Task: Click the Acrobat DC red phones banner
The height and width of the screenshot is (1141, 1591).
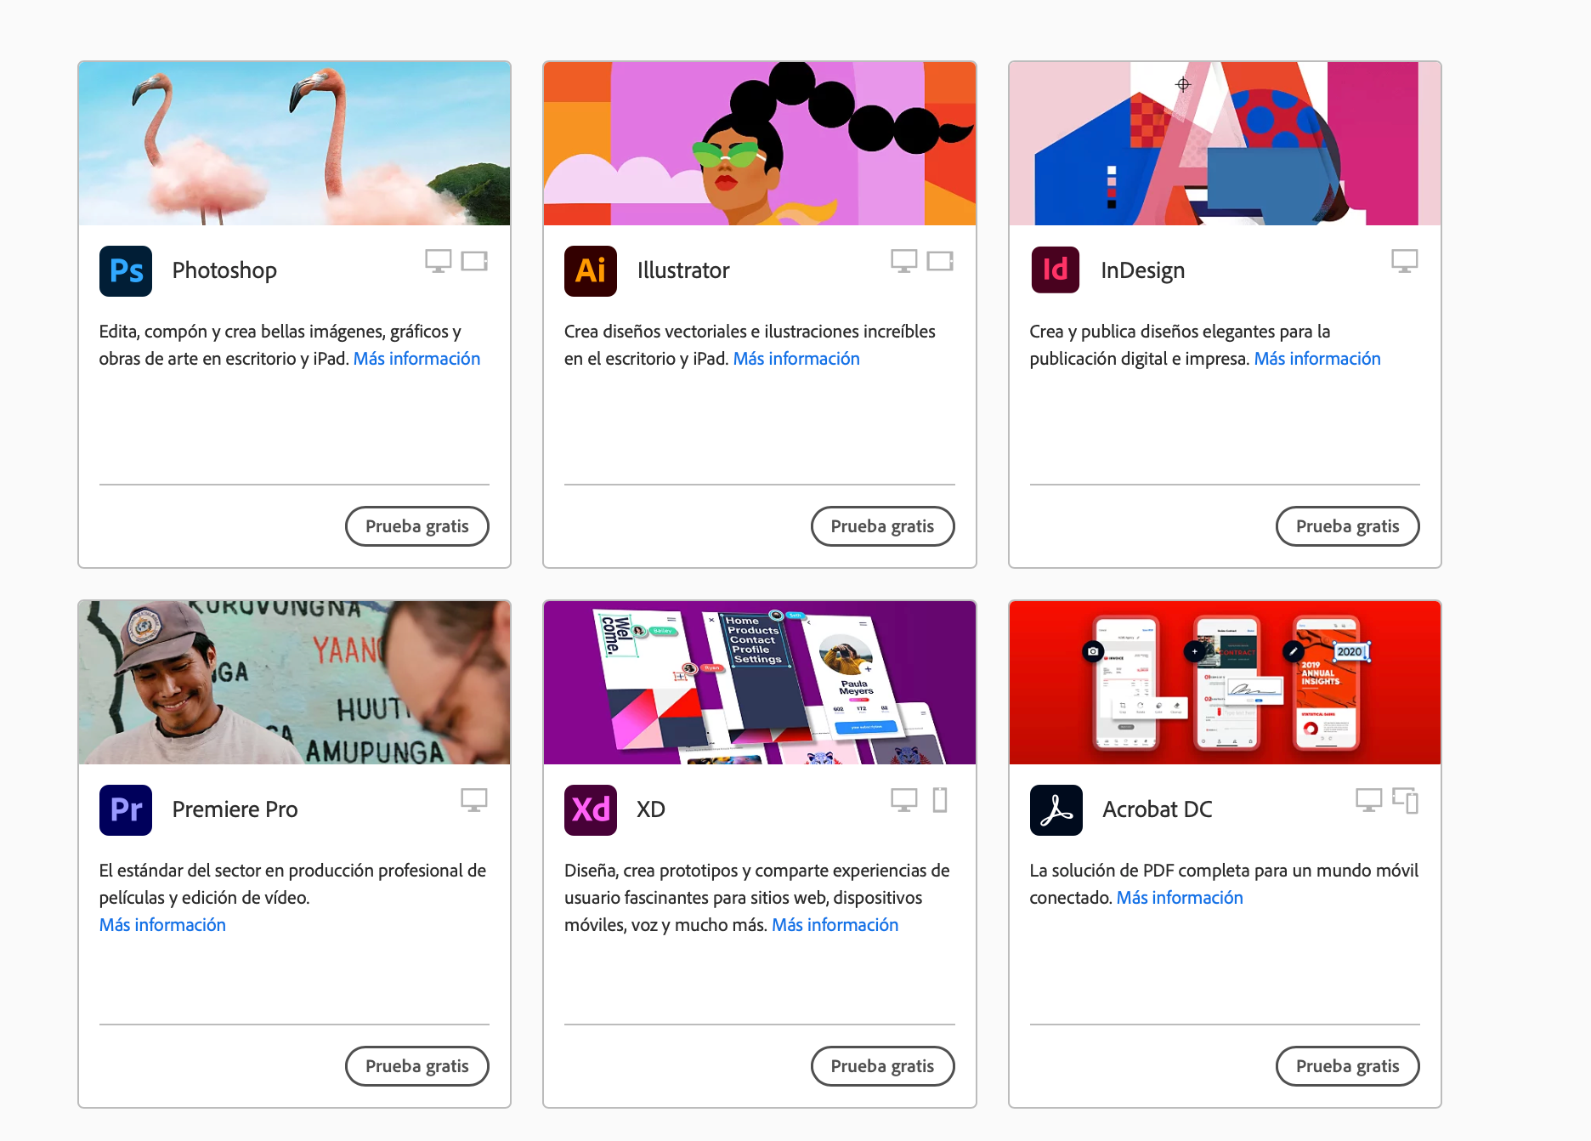Action: (1225, 683)
